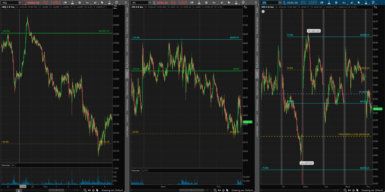Image resolution: width=385 pixels, height=192 pixels.
Task: Open Edit Studies flask in SPX chart toolbar
Action: [329, 3]
